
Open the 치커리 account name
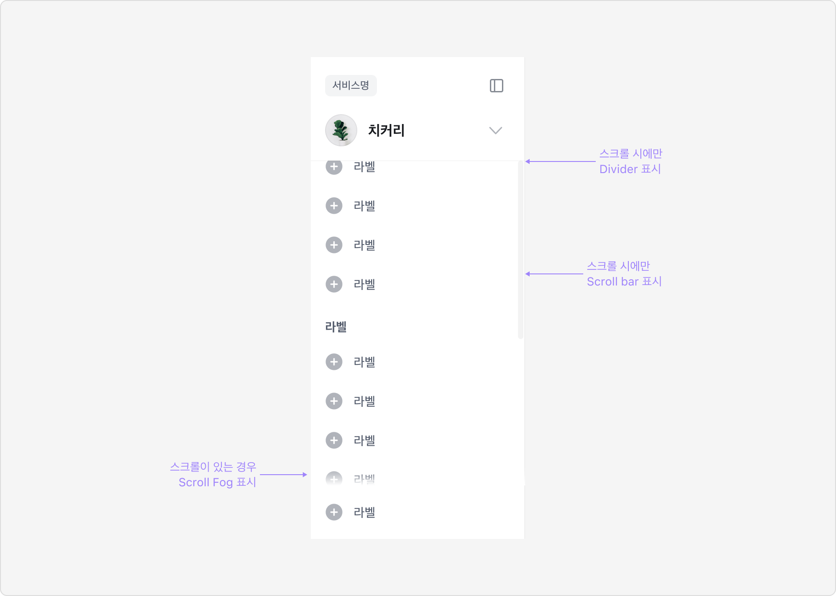tap(386, 130)
